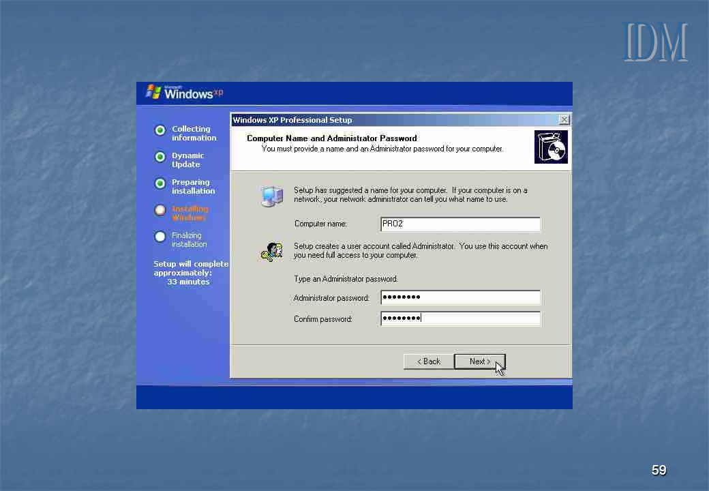This screenshot has width=709, height=491.
Task: Click the Next button
Action: (479, 361)
